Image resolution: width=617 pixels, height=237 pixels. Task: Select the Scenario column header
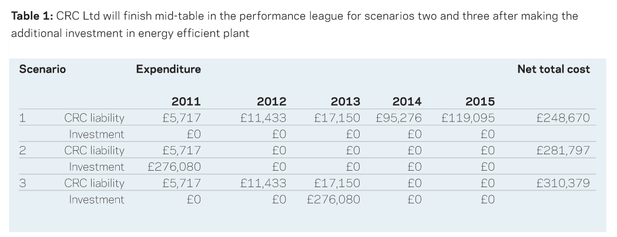point(42,69)
